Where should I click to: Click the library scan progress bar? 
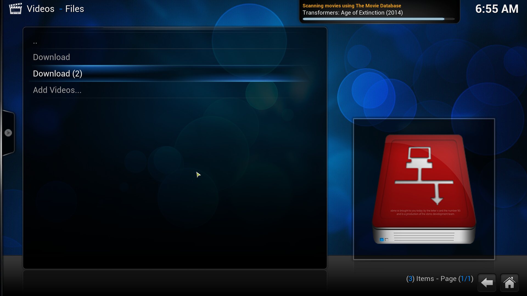point(378,19)
